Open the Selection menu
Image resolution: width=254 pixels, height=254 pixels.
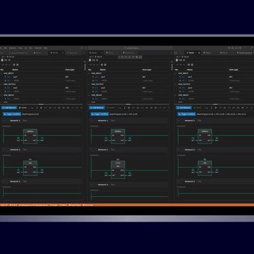[x=12, y=48]
